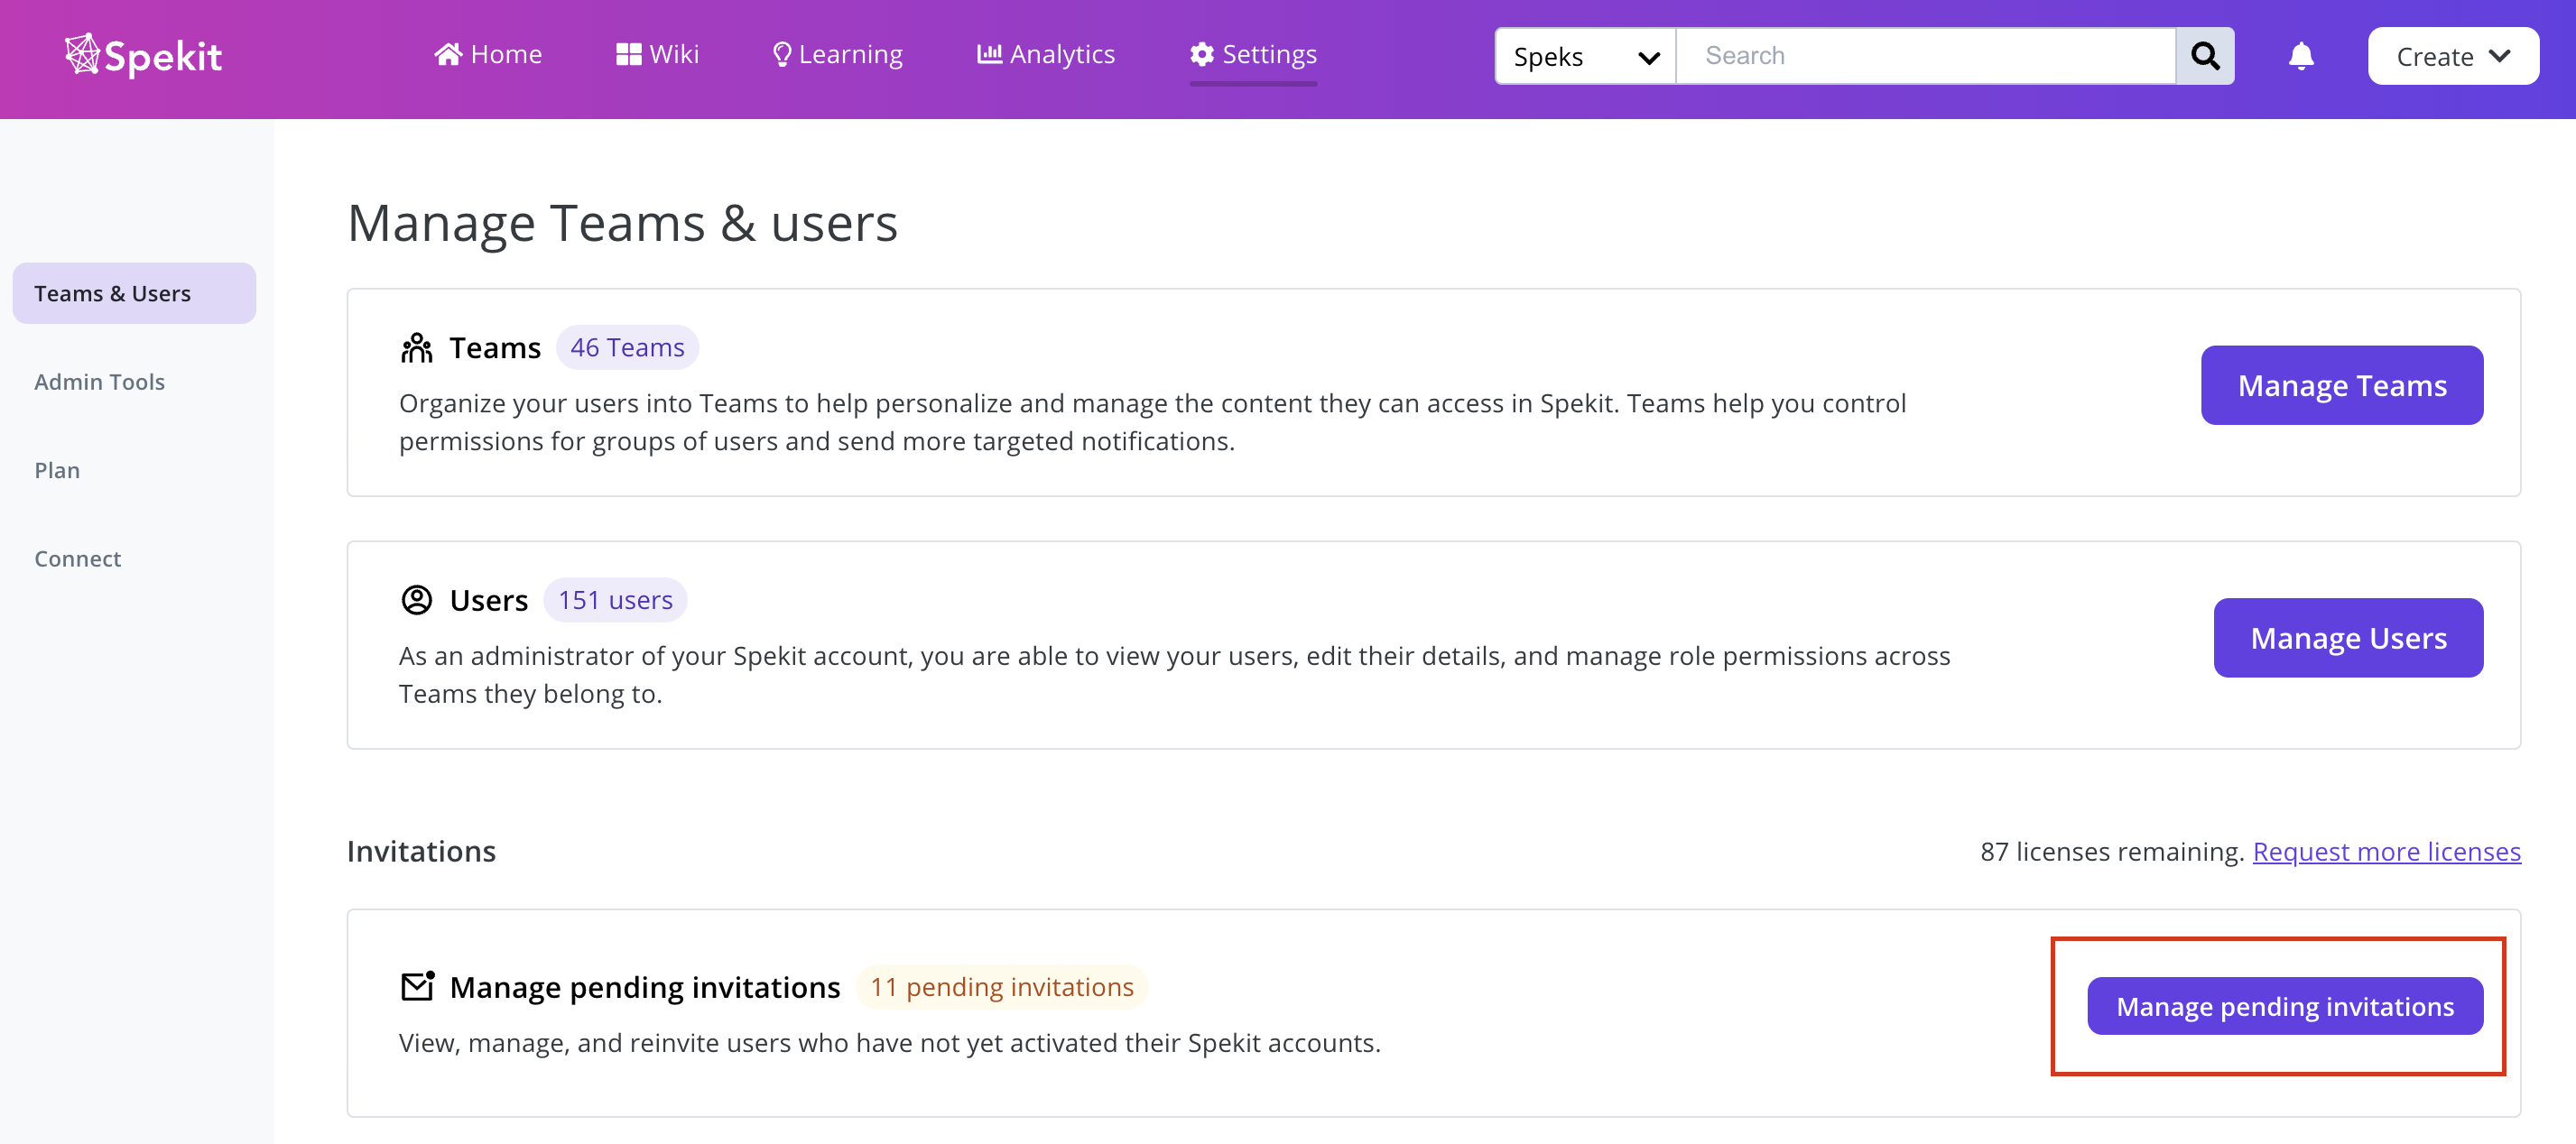Open Connect in the sidebar
This screenshot has height=1144, width=2576.
77,559
